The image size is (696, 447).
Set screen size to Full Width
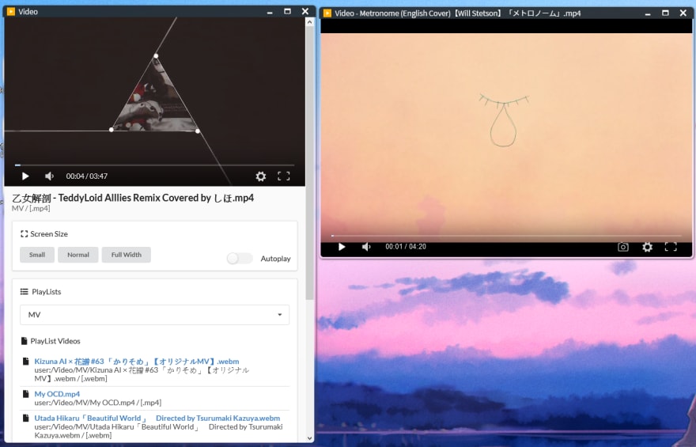pos(127,255)
